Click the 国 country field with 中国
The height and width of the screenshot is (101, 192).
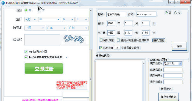(111, 33)
